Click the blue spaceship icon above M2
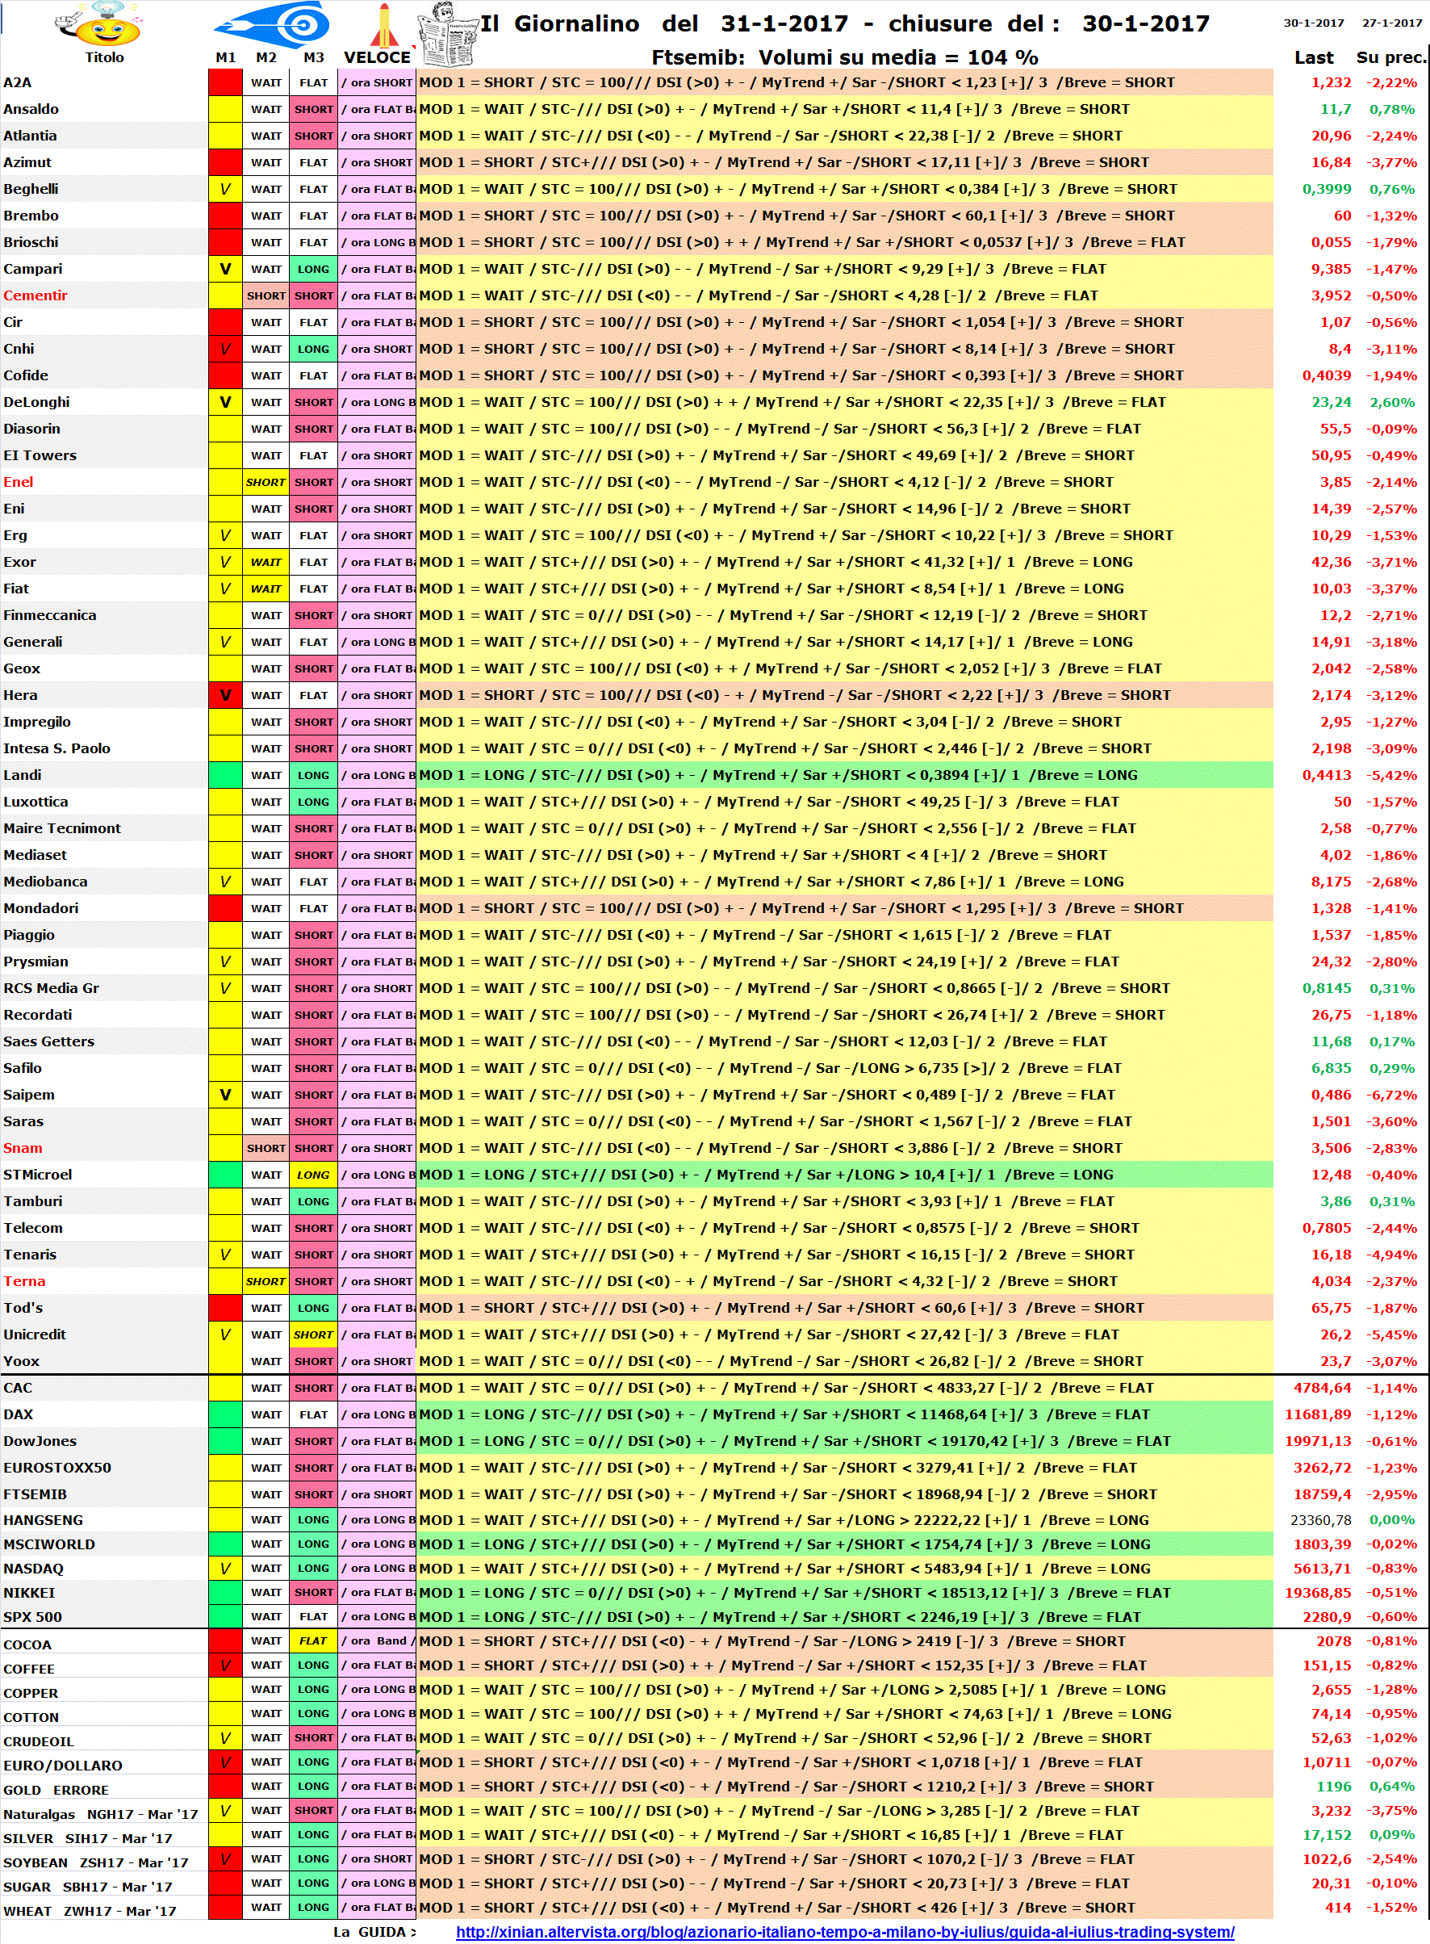Image resolution: width=1430 pixels, height=1944 pixels. pyautogui.click(x=272, y=23)
